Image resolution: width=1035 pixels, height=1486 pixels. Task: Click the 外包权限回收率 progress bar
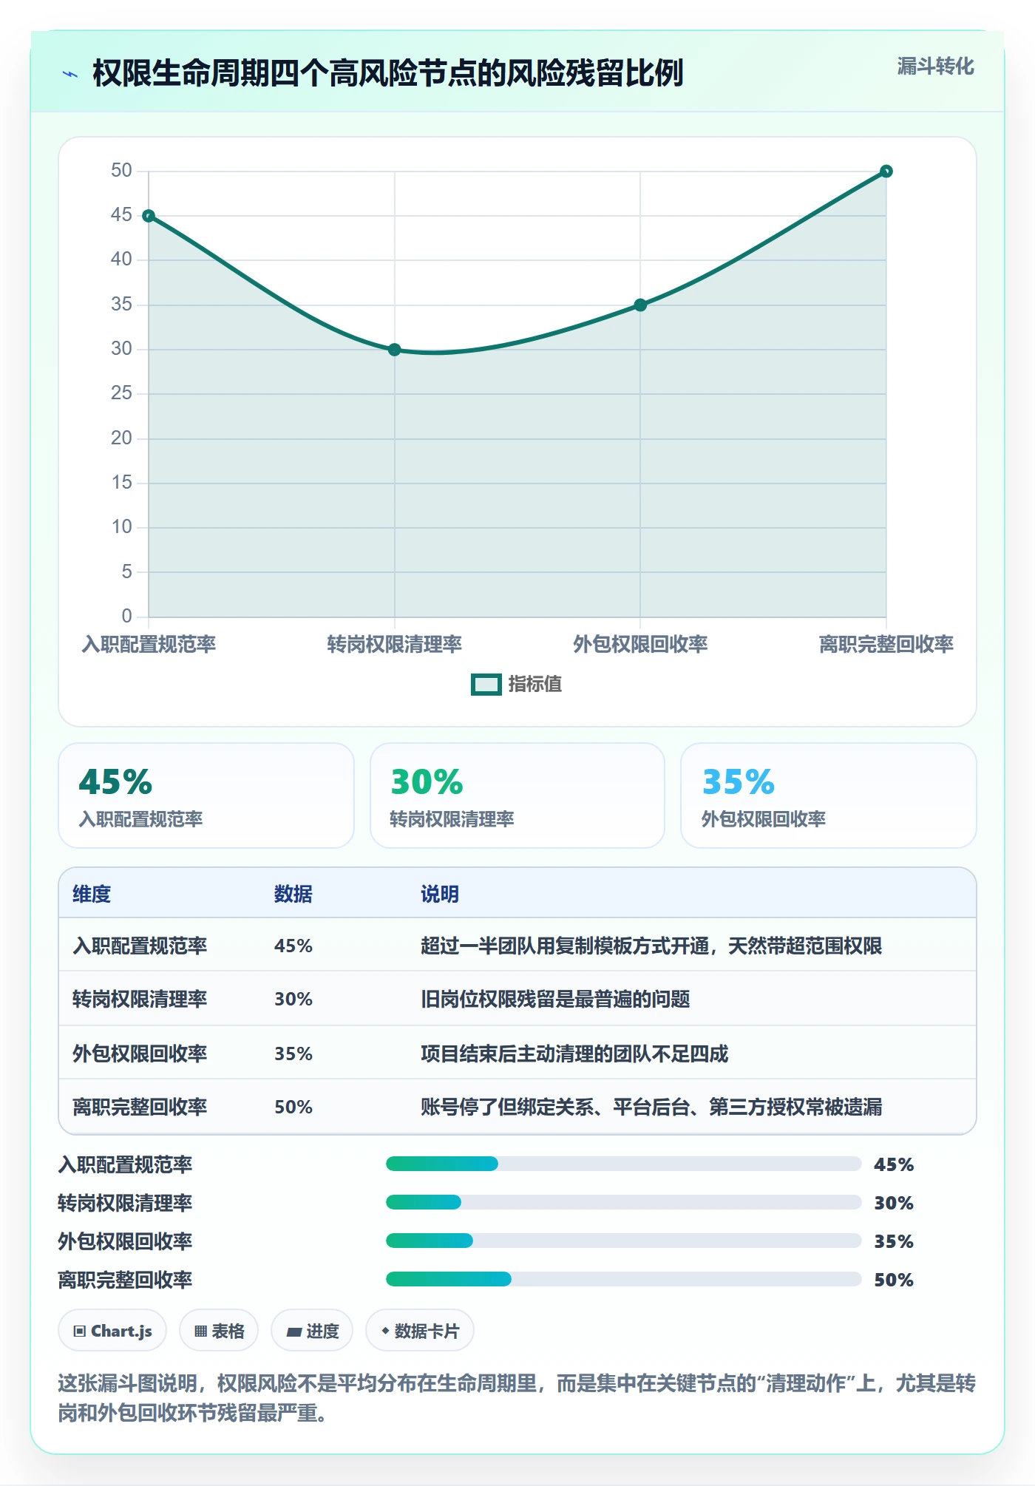[x=623, y=1241]
